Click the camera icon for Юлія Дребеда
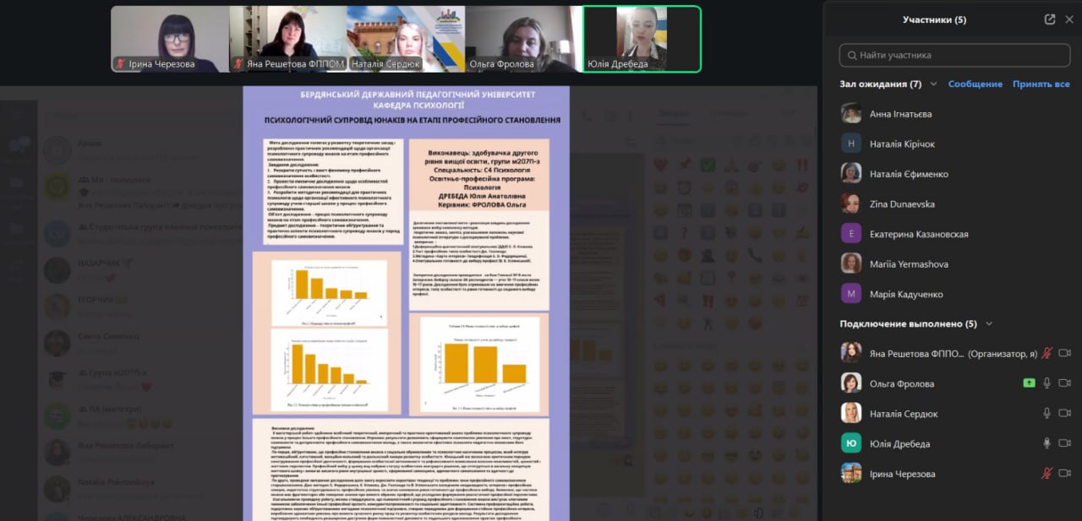Image resolution: width=1082 pixels, height=521 pixels. click(x=1064, y=443)
